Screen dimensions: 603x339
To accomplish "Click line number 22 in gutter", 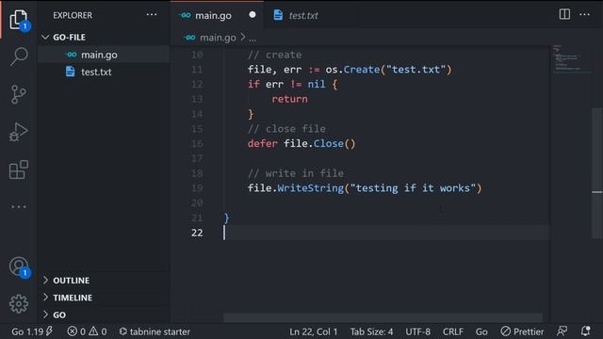I will pyautogui.click(x=197, y=233).
